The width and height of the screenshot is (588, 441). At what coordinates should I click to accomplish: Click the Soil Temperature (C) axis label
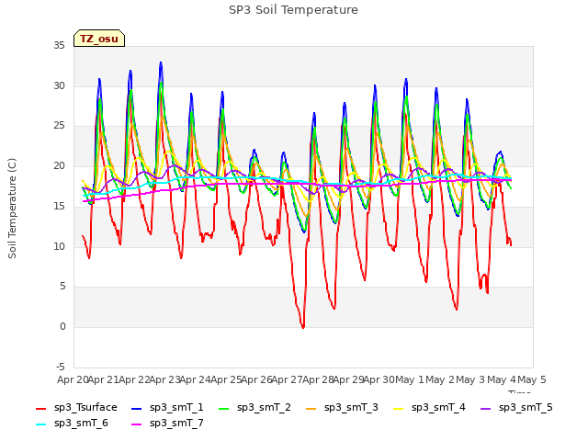(x=12, y=209)
